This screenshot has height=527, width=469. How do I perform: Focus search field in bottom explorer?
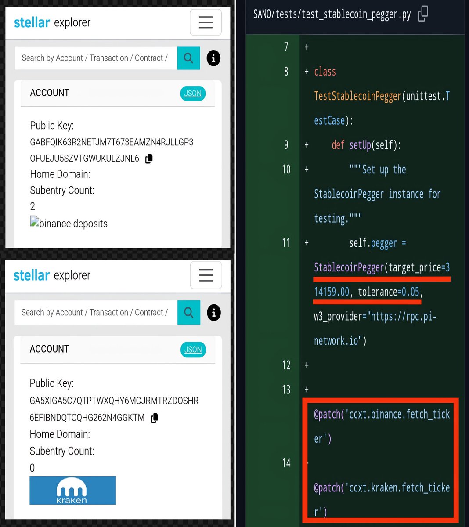point(96,313)
